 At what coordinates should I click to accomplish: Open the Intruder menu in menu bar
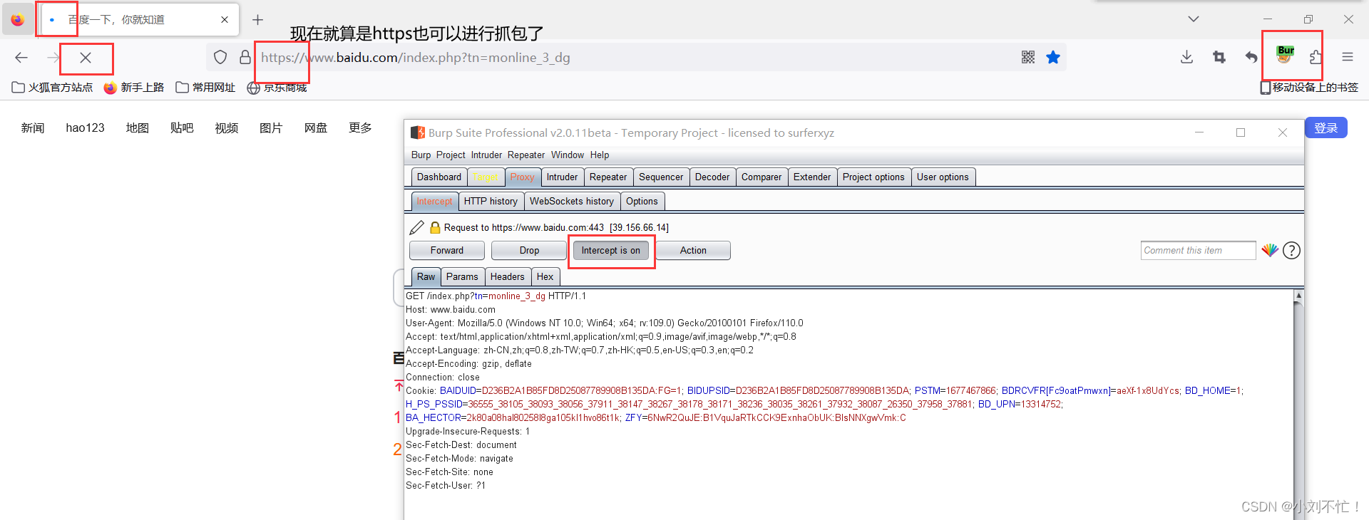pyautogui.click(x=486, y=155)
